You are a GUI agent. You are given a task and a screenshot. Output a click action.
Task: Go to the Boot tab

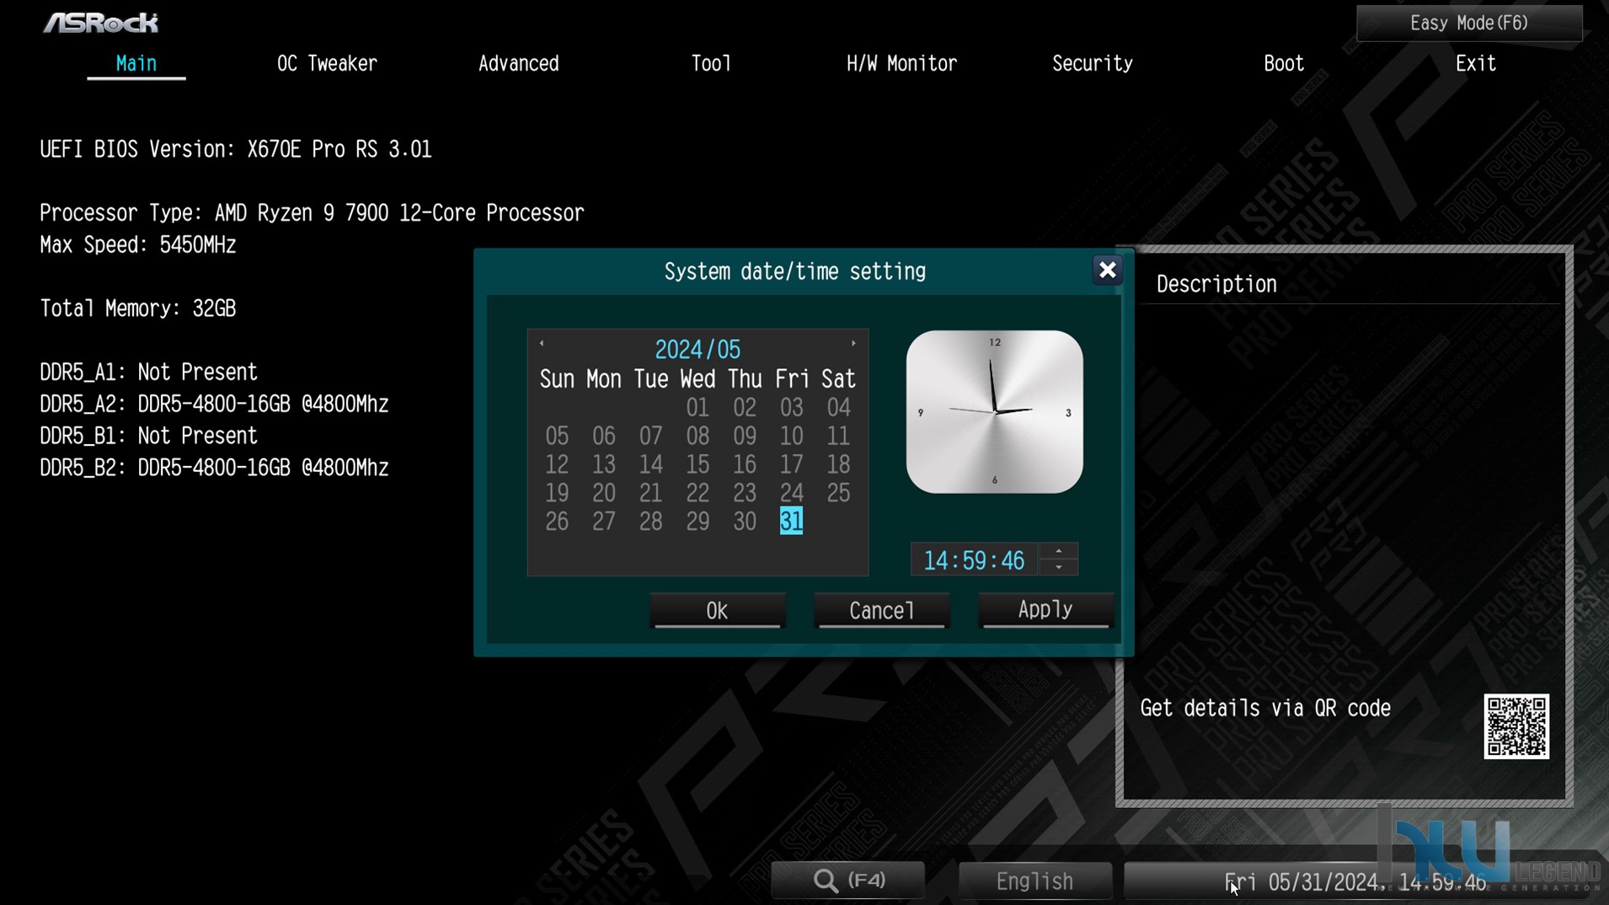pos(1284,64)
